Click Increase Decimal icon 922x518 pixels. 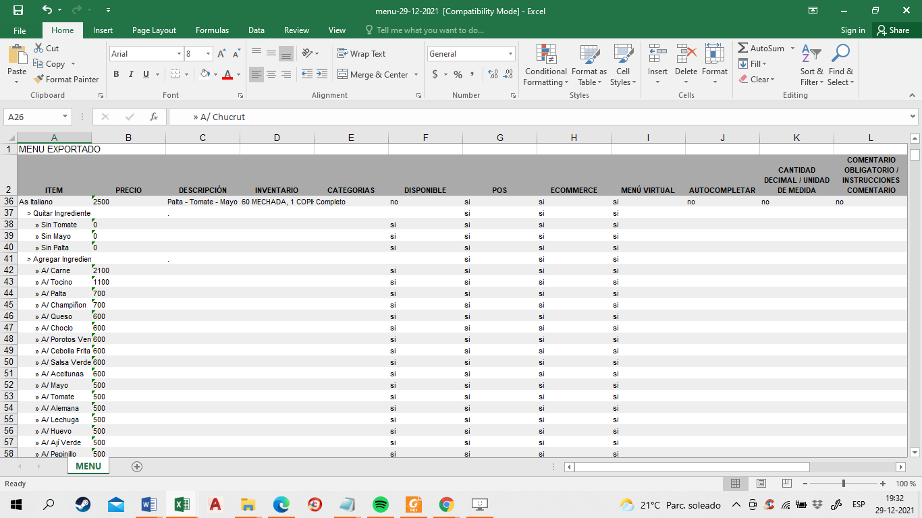[493, 74]
